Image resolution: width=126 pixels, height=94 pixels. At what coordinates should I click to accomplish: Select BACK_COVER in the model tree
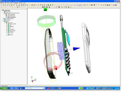tap(12, 31)
